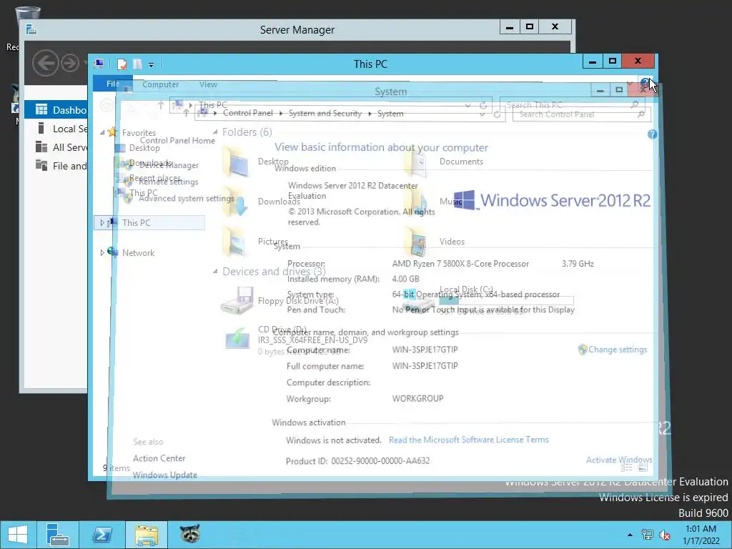
Task: Click Properties icon in quick access toolbar
Action: 122,64
